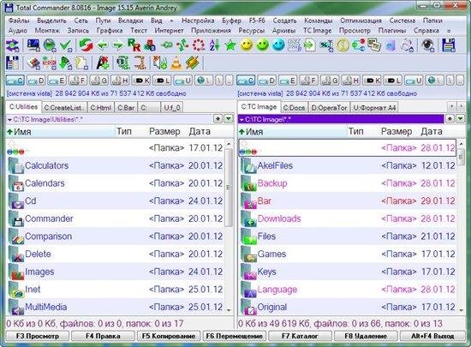Click the blue monitor toolbar icon
Image resolution: width=471 pixels, height=347 pixels.
[x=33, y=45]
